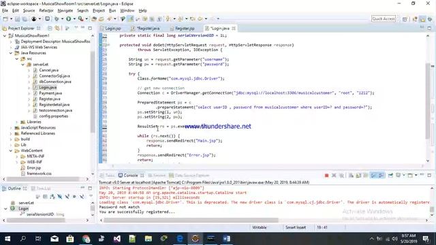Click Collapse All icon in Outline
This screenshot has width=436, height=245.
click(x=45, y=197)
